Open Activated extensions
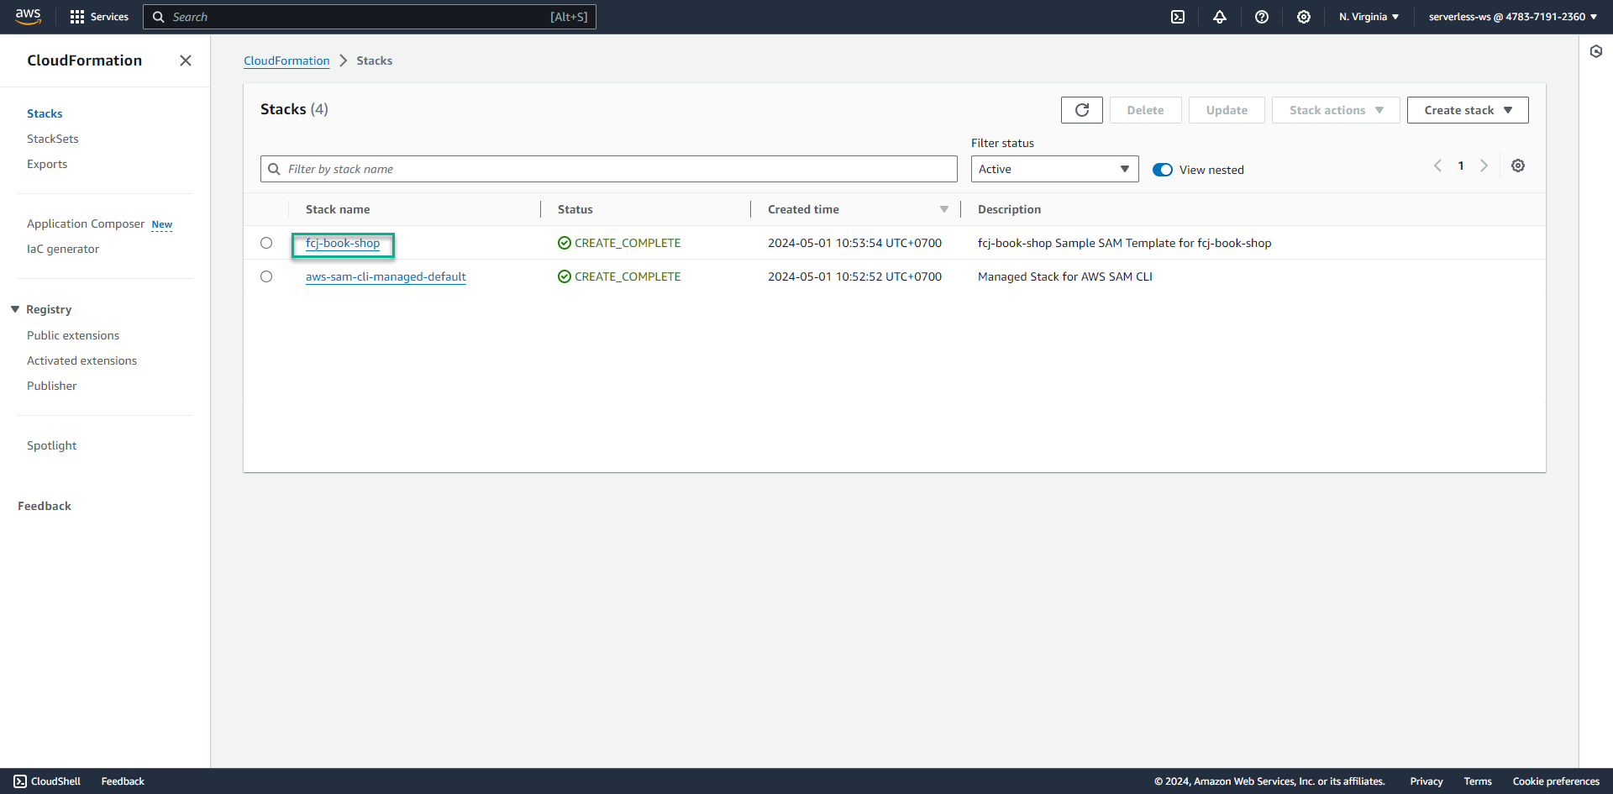This screenshot has height=794, width=1613. click(x=81, y=360)
